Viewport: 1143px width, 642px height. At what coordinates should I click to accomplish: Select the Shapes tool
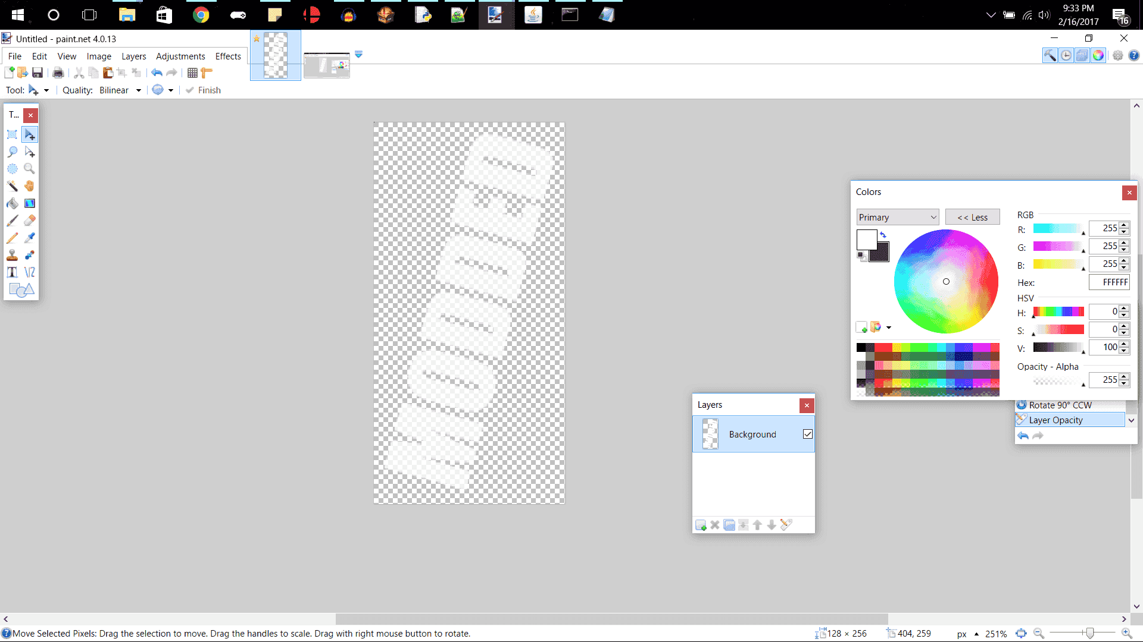(x=21, y=289)
